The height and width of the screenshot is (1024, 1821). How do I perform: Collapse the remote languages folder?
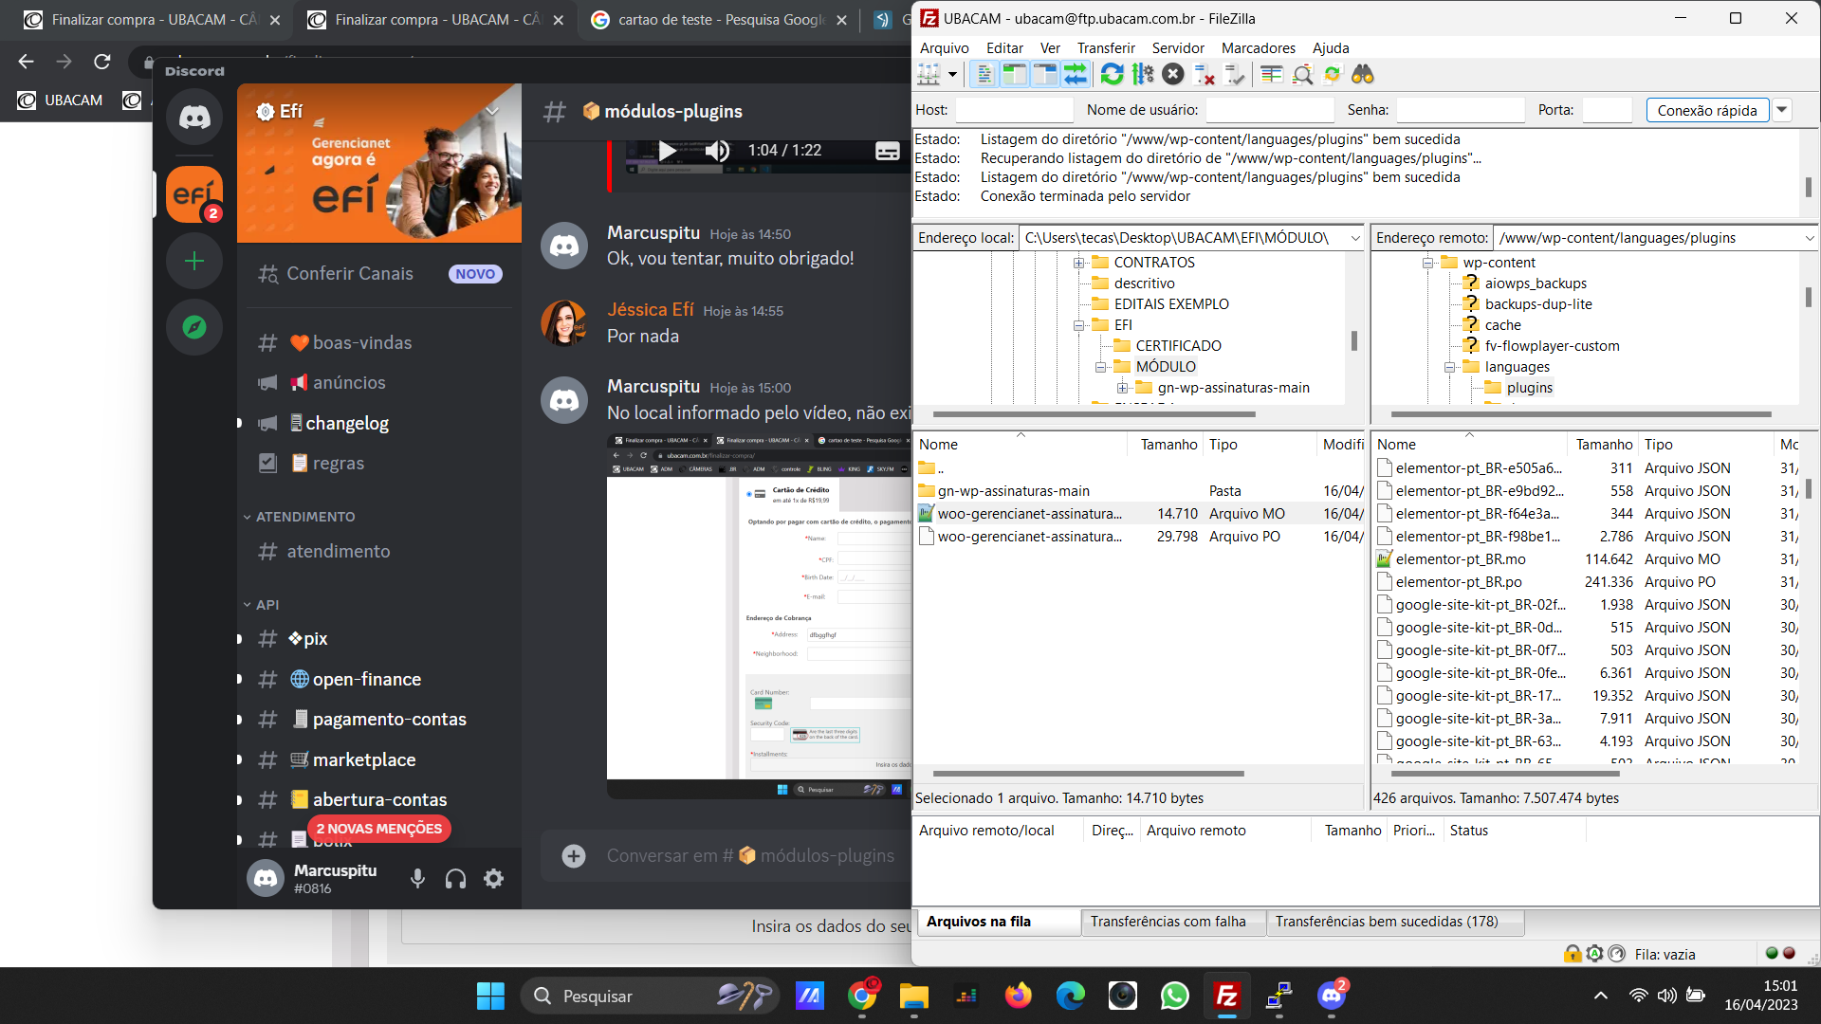(x=1449, y=367)
